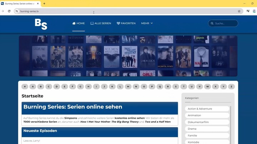Filter series by letter G
The width and height of the screenshot is (257, 144).
[80, 86]
